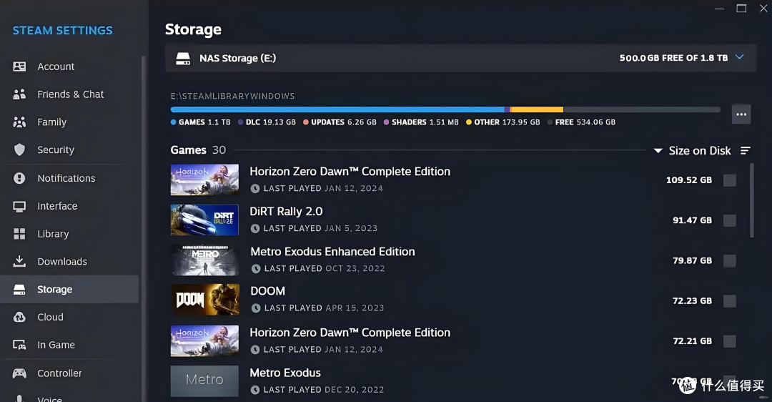Click the NAS Storage (E:) drive selector

461,58
